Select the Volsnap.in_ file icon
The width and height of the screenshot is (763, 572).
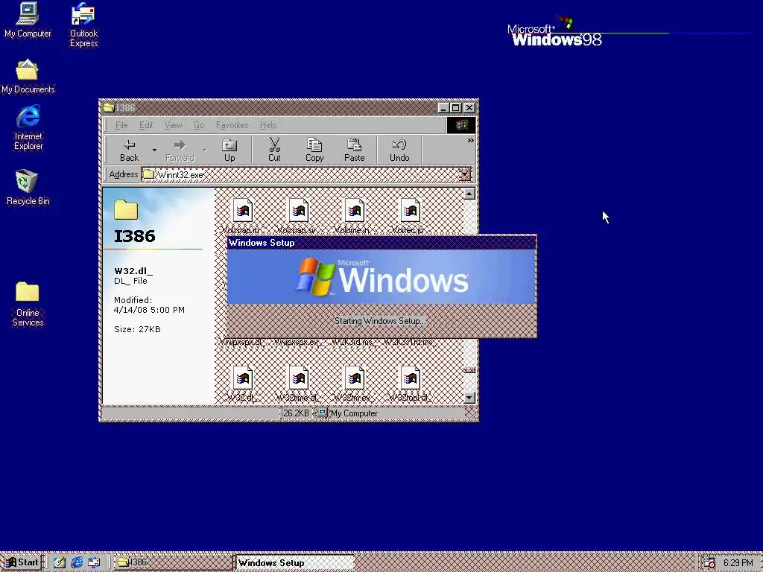coord(242,211)
